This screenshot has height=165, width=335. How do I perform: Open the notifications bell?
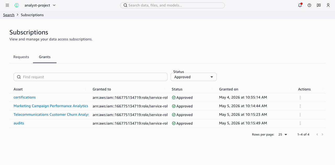[x=300, y=5]
